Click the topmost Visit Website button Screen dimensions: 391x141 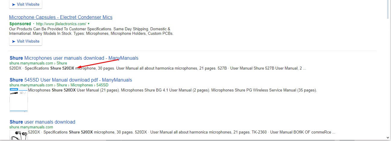point(26,4)
